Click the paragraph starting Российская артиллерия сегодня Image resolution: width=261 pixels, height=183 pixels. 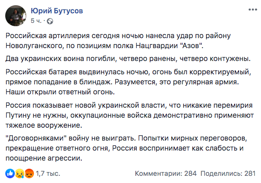[x=118, y=41]
